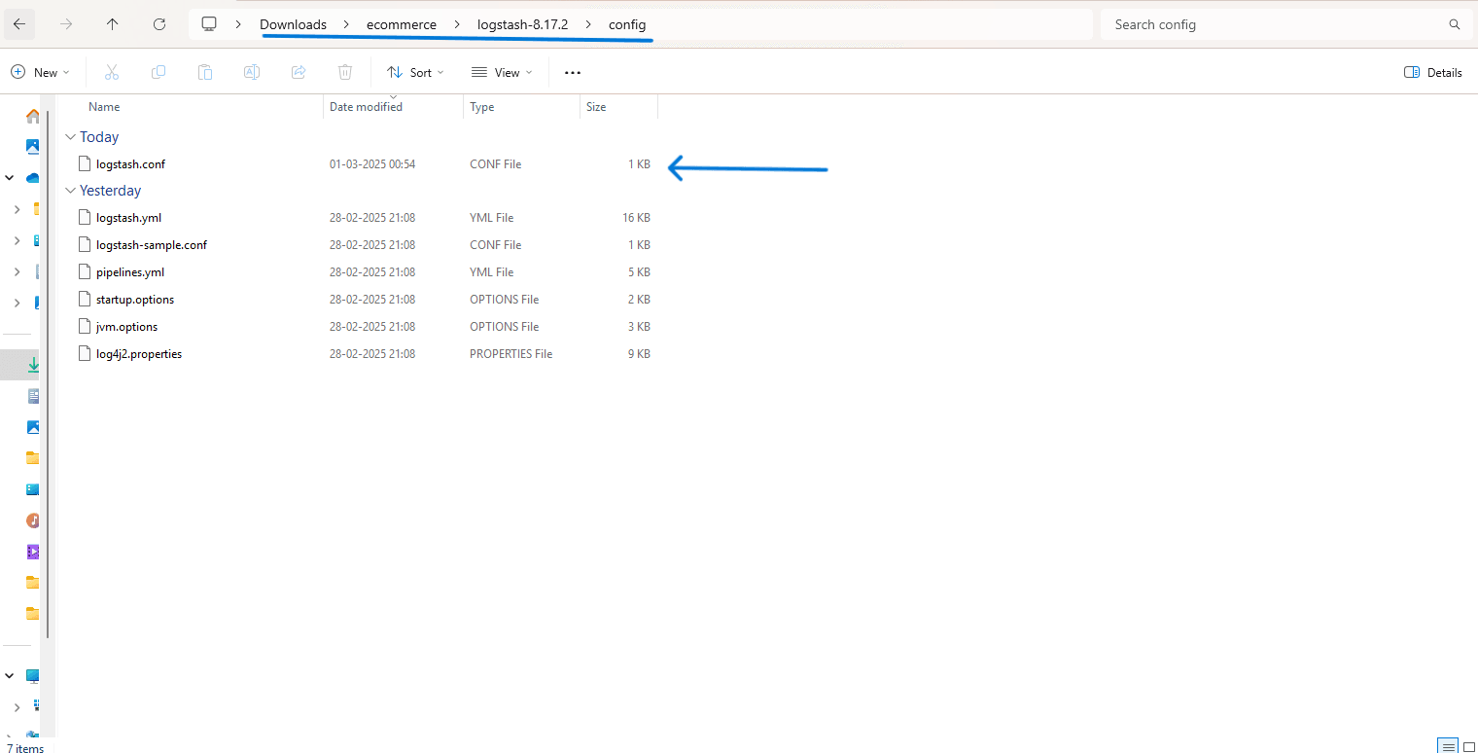Click the search magnifier icon
1478x753 pixels.
tap(1455, 24)
